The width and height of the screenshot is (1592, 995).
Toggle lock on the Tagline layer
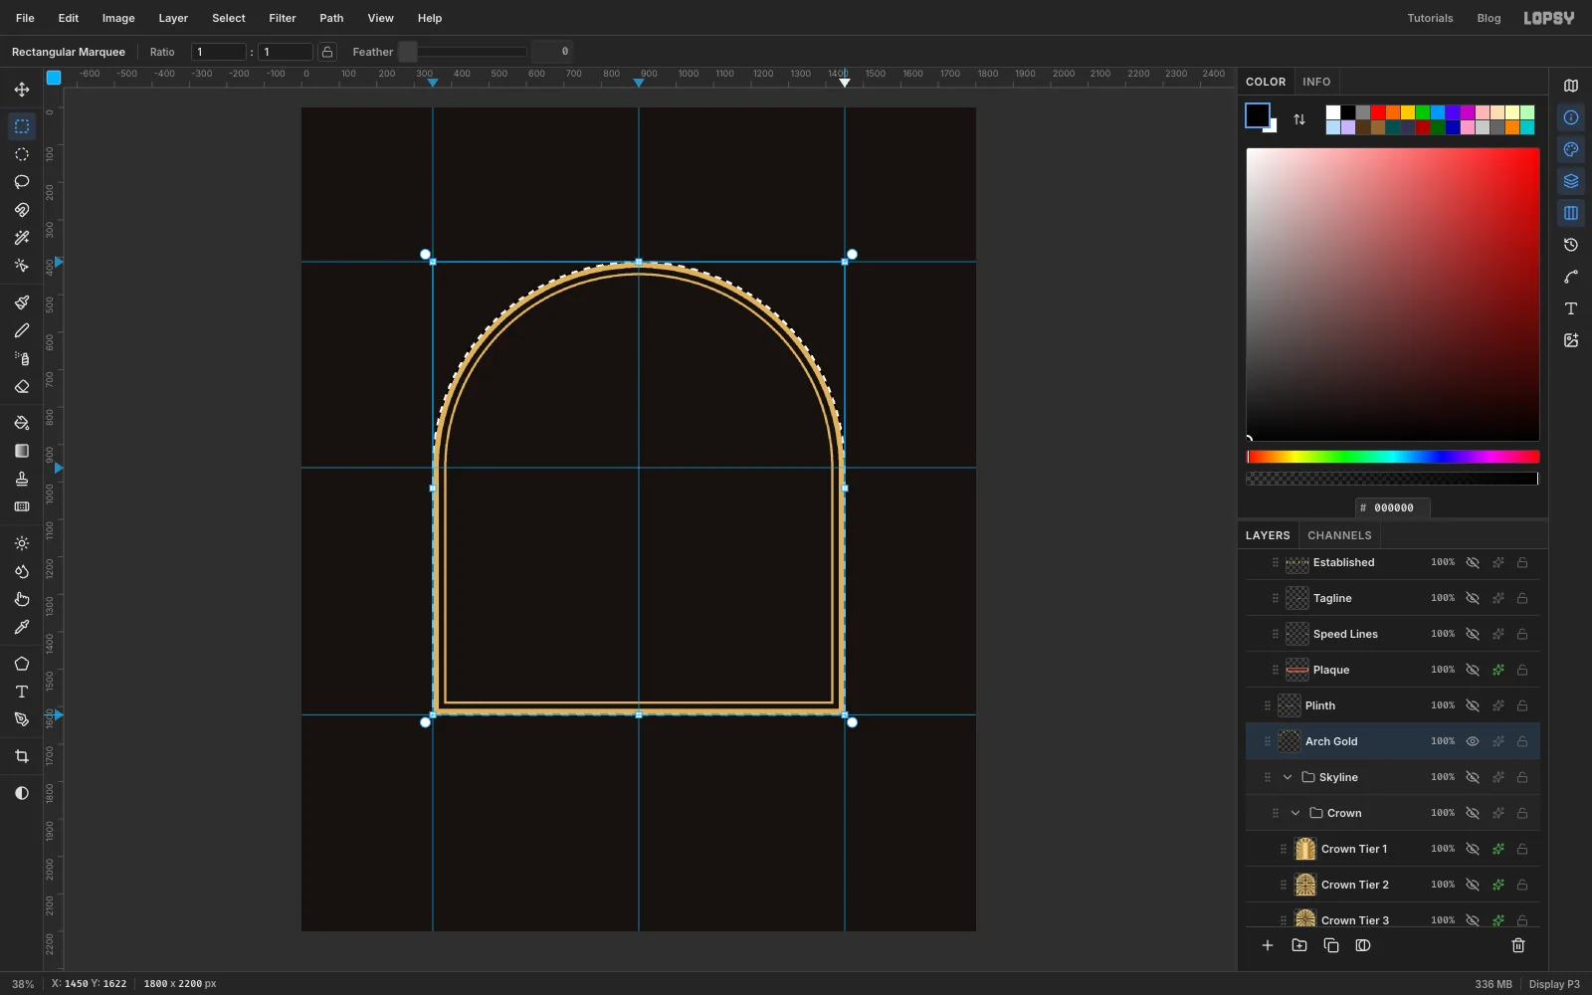pos(1522,598)
